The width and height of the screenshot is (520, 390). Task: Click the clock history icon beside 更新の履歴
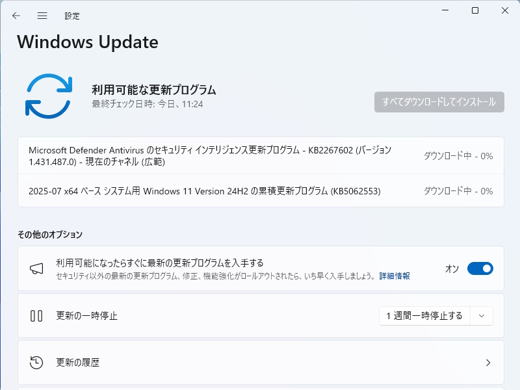coord(36,363)
